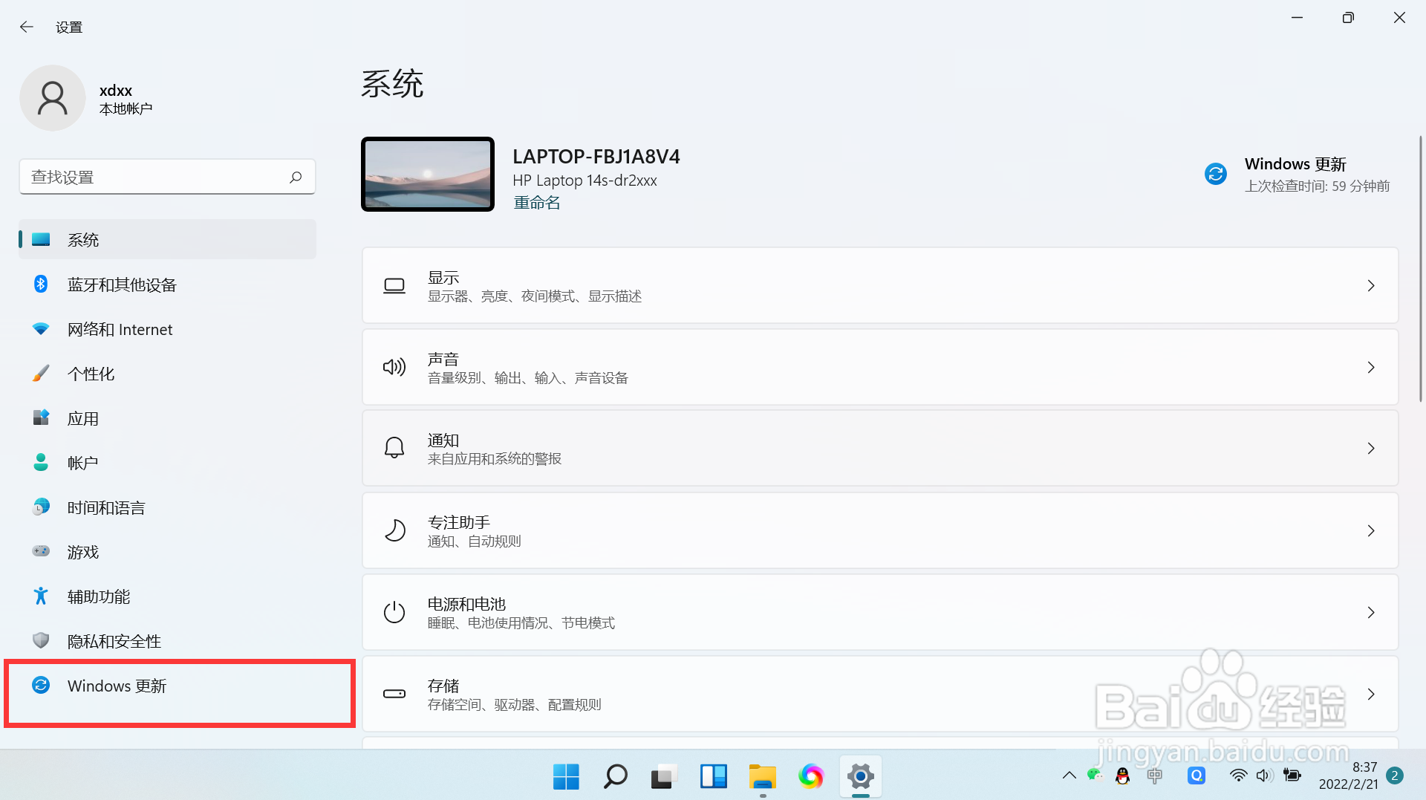The width and height of the screenshot is (1426, 800).
Task: Click the shield icon for 隐私和安全性
Action: [x=41, y=640]
